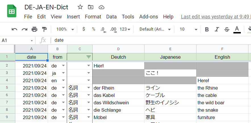
Task: Select column A header
Action: coord(32,49)
